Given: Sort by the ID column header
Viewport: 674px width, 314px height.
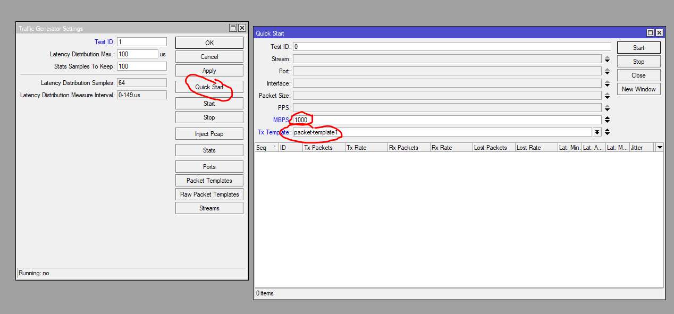Looking at the screenshot, I should [290, 148].
